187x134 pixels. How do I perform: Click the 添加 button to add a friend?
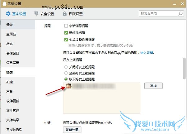coord(153,86)
